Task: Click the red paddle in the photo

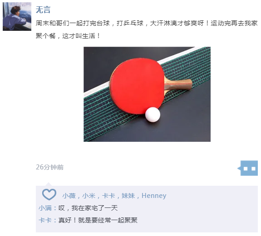Action: tap(137, 86)
